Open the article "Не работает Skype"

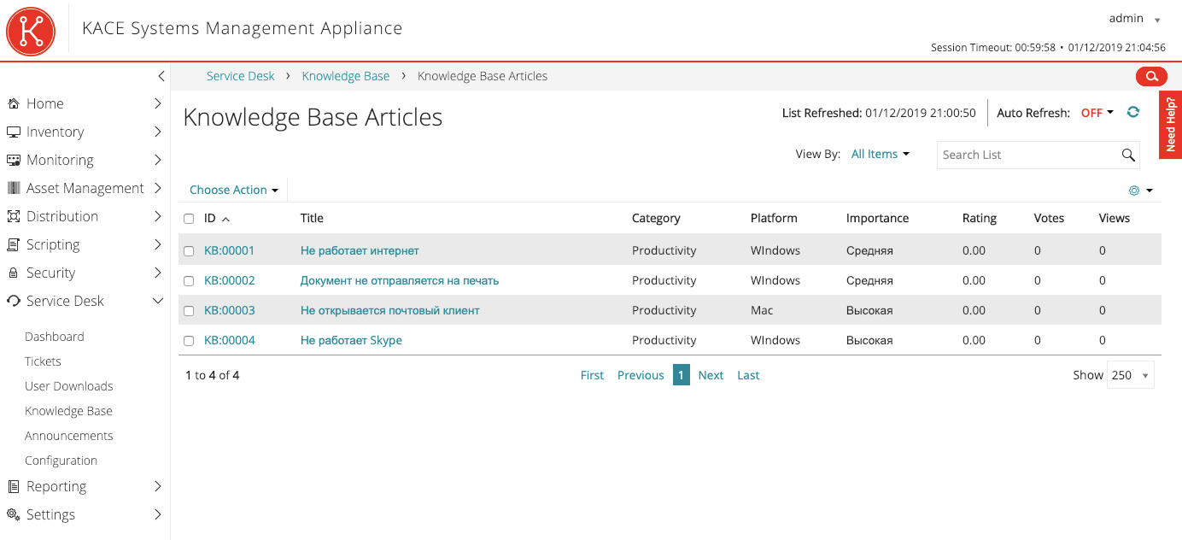click(351, 340)
